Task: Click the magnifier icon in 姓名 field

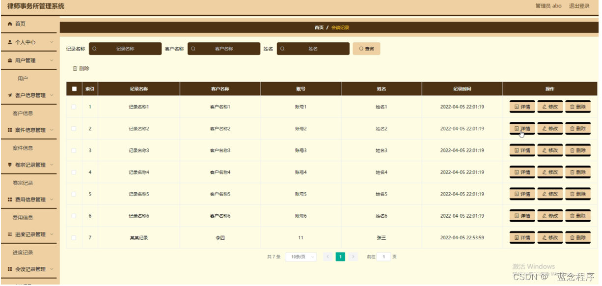Action: click(282, 49)
